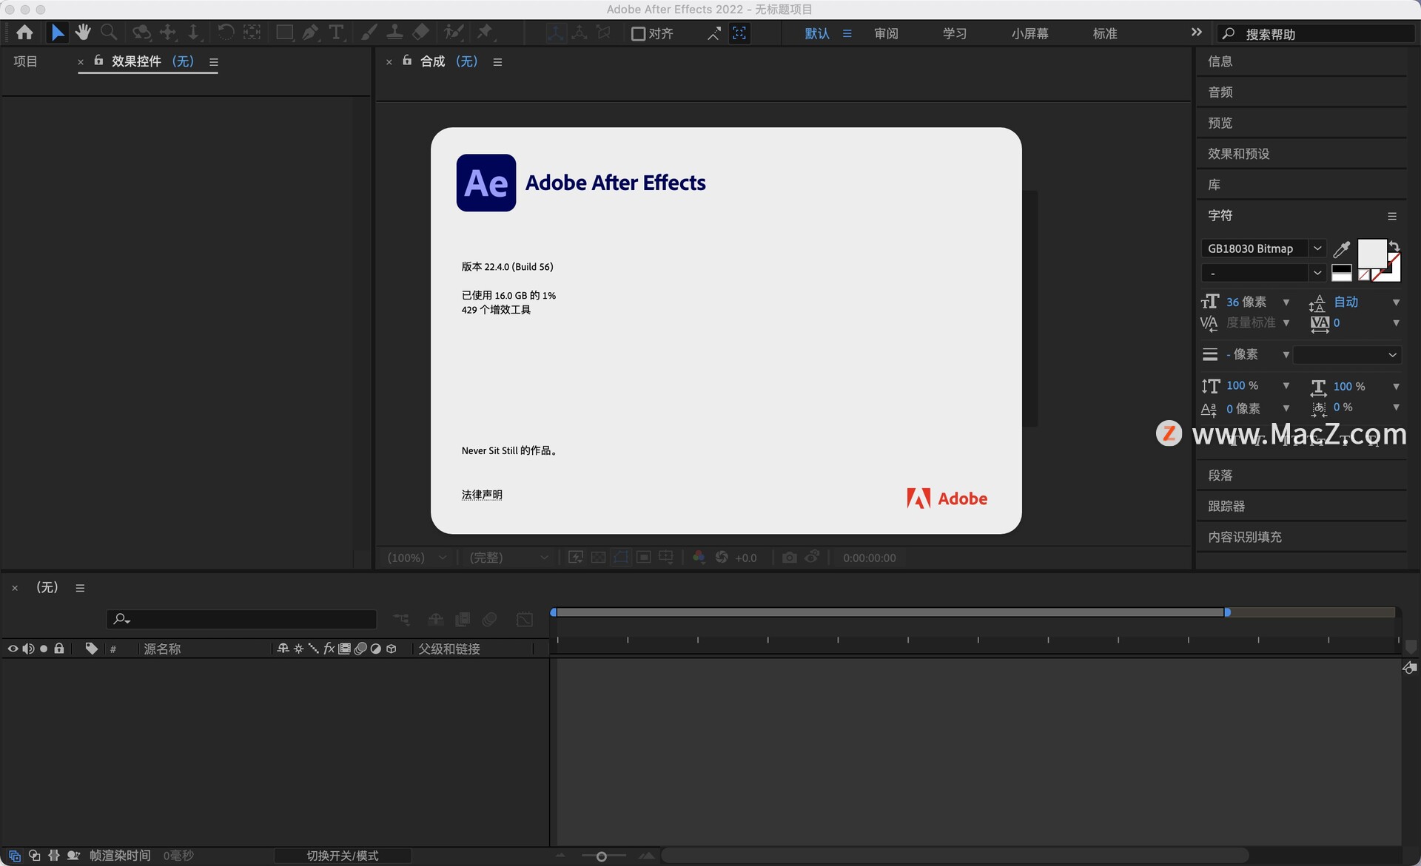
Task: Toggle the audio speaker column header
Action: tap(28, 649)
